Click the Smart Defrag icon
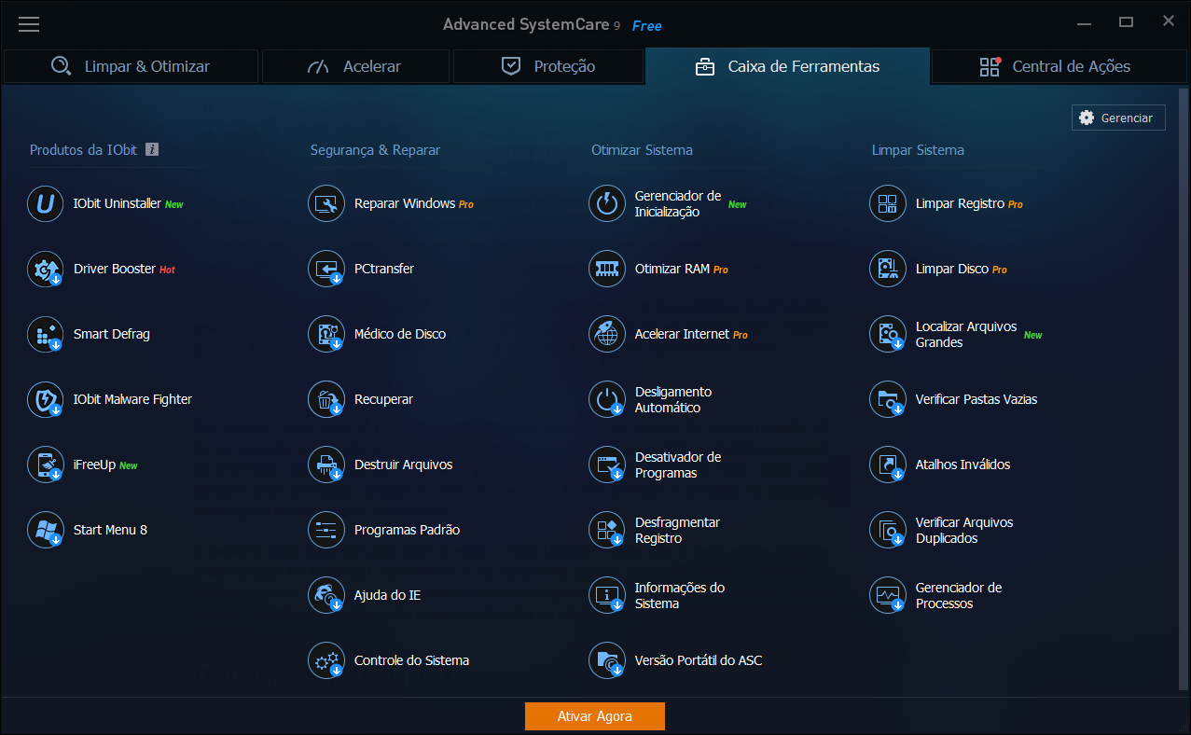This screenshot has height=735, width=1191. tap(46, 334)
